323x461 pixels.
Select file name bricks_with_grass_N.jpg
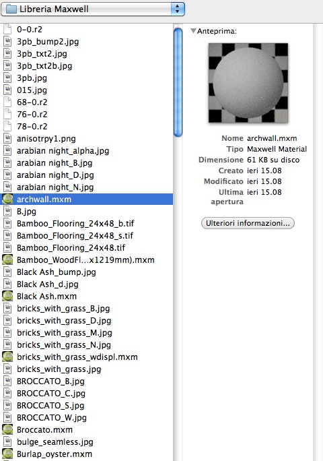point(64,345)
